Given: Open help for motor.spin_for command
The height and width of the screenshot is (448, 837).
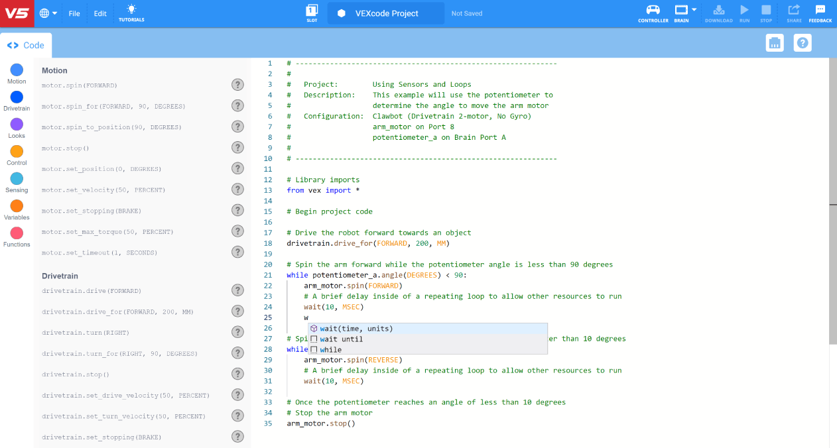Looking at the screenshot, I should tap(237, 105).
